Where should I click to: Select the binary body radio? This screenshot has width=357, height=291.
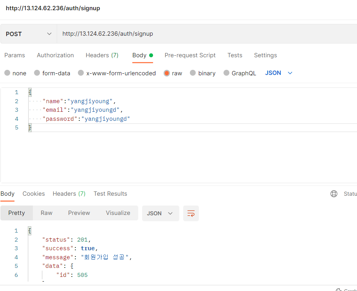[x=193, y=73]
